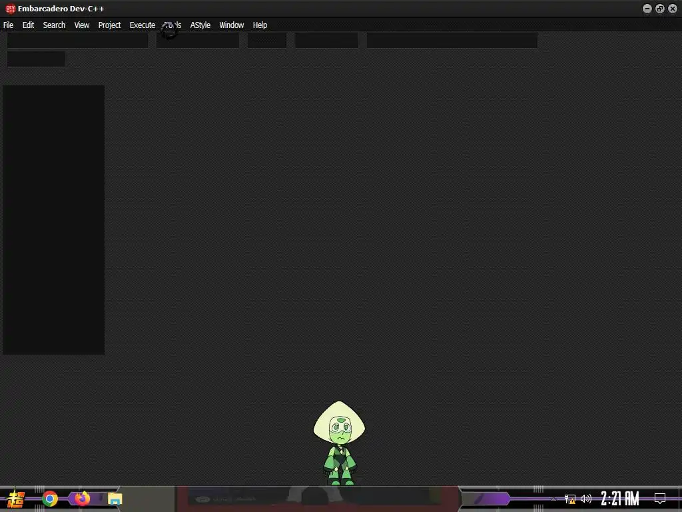Open the Window menu
This screenshot has height=512, width=682.
tap(231, 25)
